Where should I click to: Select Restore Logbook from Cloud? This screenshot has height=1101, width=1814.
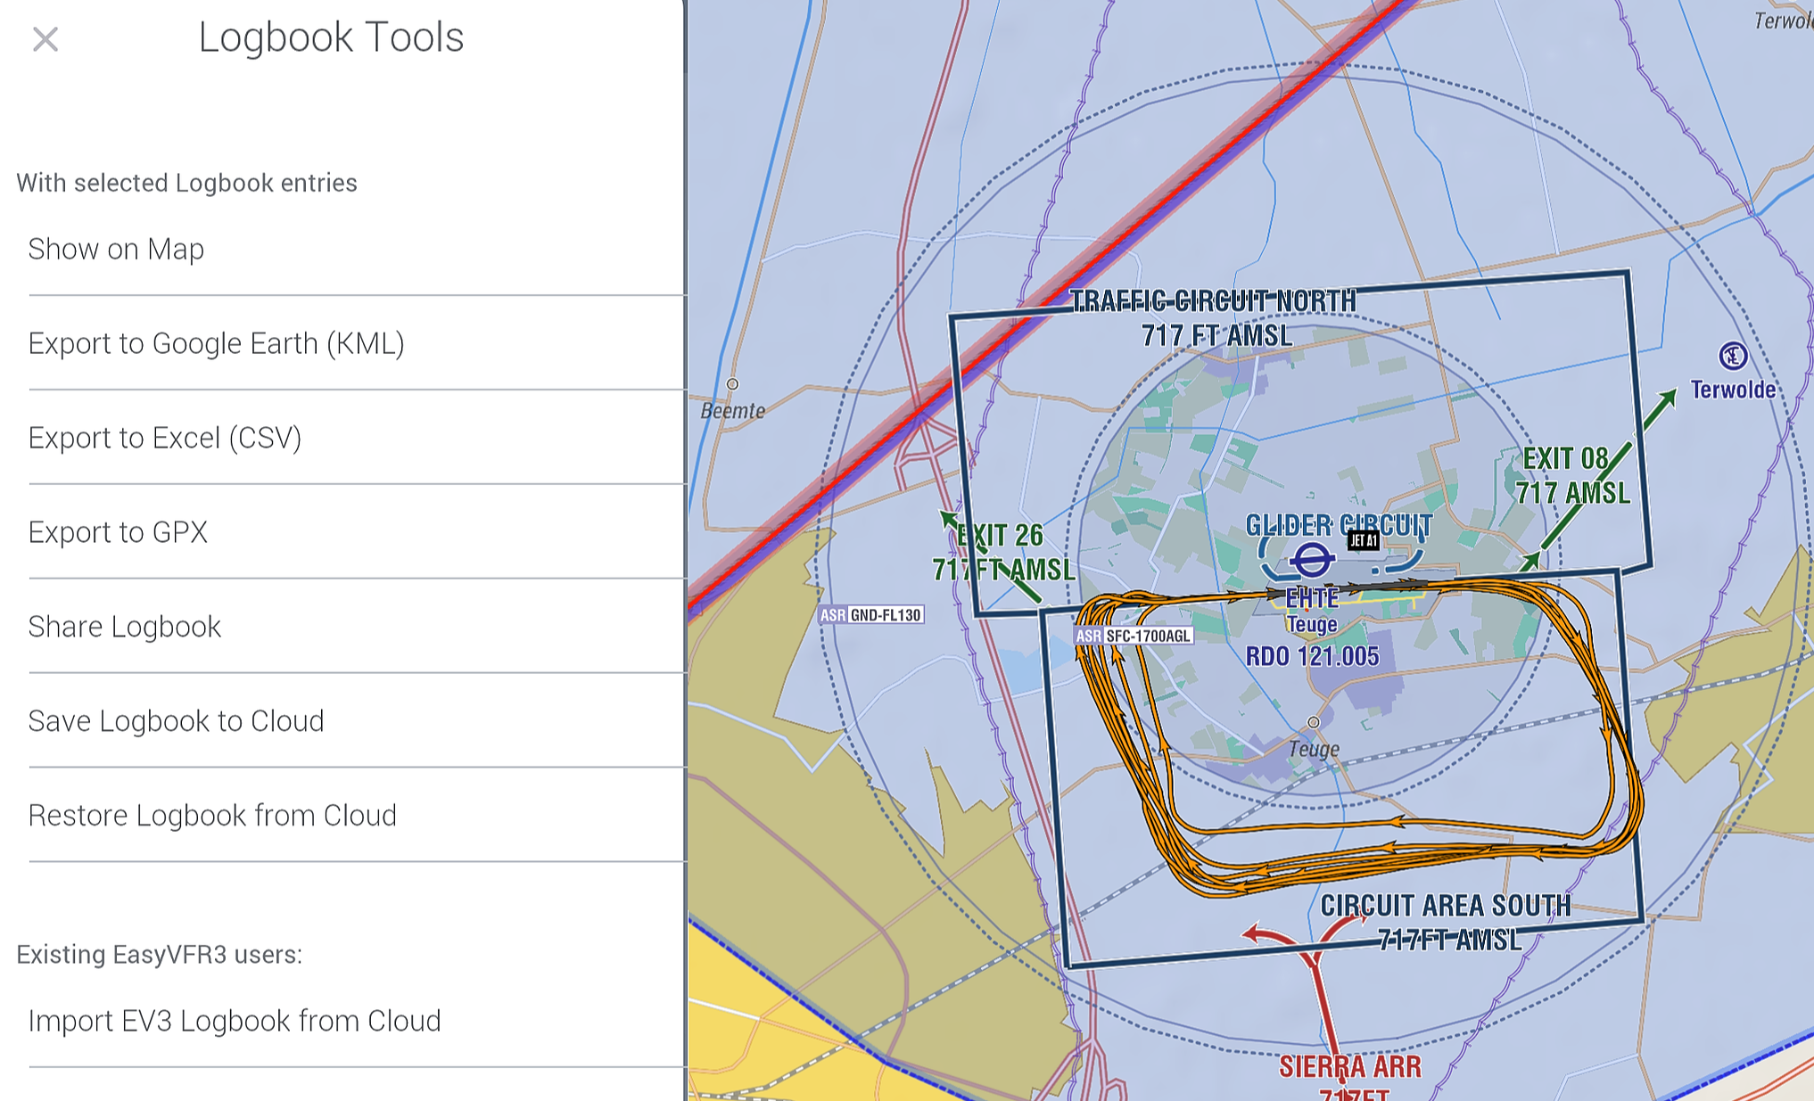click(x=357, y=816)
